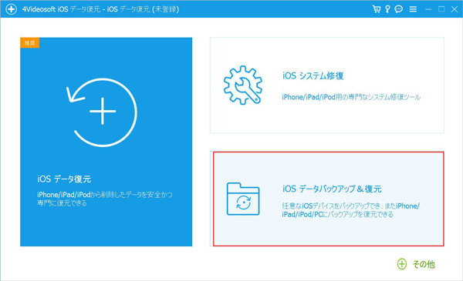
Task: Open the feedback speech bubble icon
Action: click(399, 9)
